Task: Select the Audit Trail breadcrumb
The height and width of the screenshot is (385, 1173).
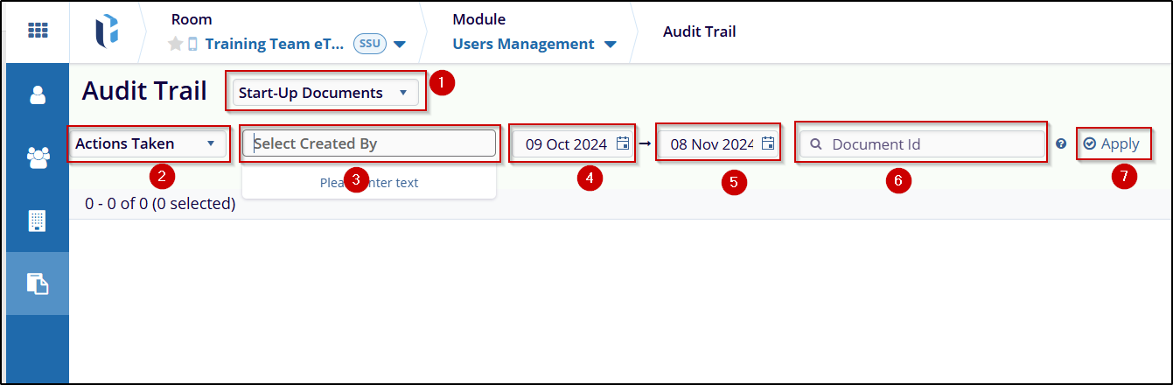Action: (700, 31)
